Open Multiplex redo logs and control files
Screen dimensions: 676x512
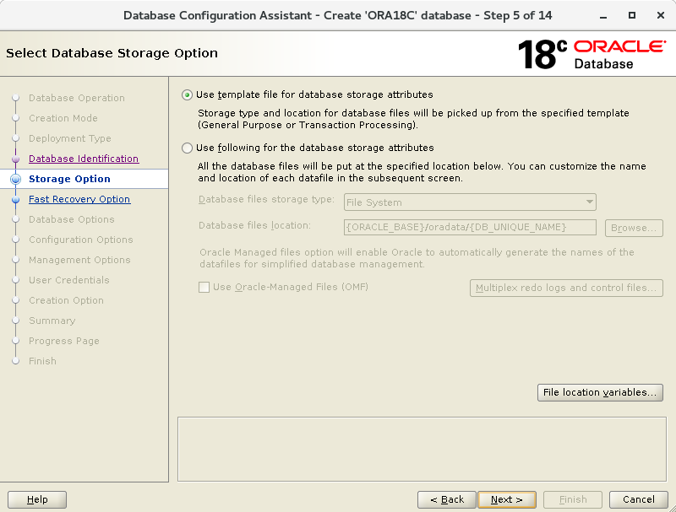click(x=566, y=288)
